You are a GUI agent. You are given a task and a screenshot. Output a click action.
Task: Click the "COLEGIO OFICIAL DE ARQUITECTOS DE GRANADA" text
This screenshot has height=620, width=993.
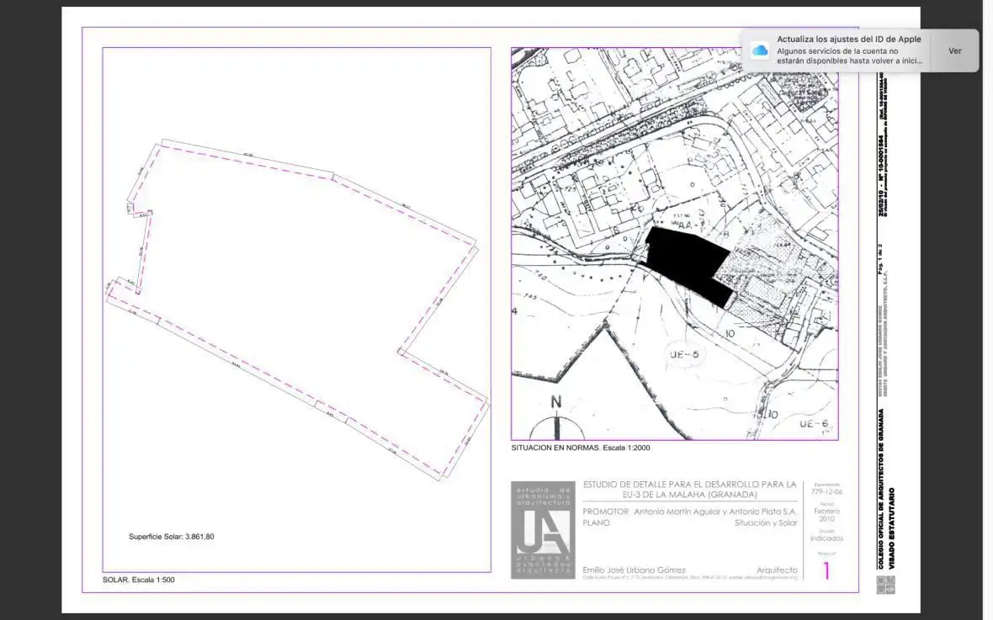pyautogui.click(x=881, y=489)
